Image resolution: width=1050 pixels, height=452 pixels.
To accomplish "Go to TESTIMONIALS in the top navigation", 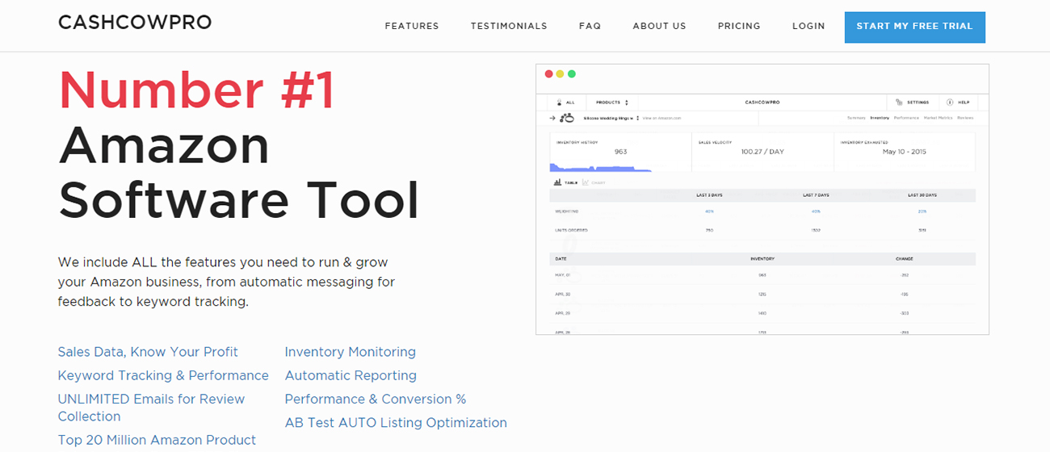I will pyautogui.click(x=509, y=26).
